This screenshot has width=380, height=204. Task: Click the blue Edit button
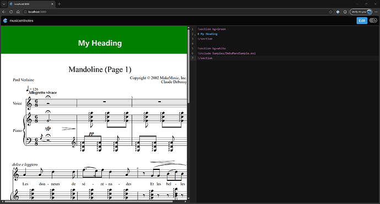362,20
